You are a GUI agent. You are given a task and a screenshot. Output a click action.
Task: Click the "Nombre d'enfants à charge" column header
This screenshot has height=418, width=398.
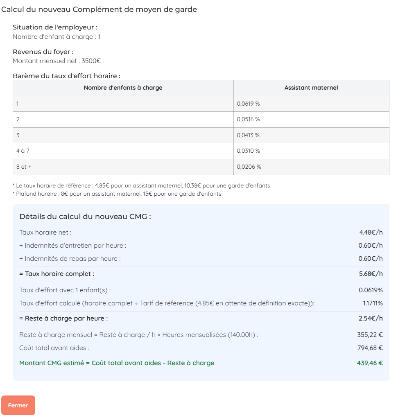click(123, 88)
